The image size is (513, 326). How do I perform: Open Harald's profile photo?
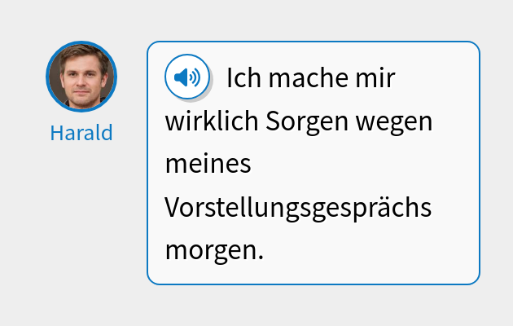click(x=81, y=76)
